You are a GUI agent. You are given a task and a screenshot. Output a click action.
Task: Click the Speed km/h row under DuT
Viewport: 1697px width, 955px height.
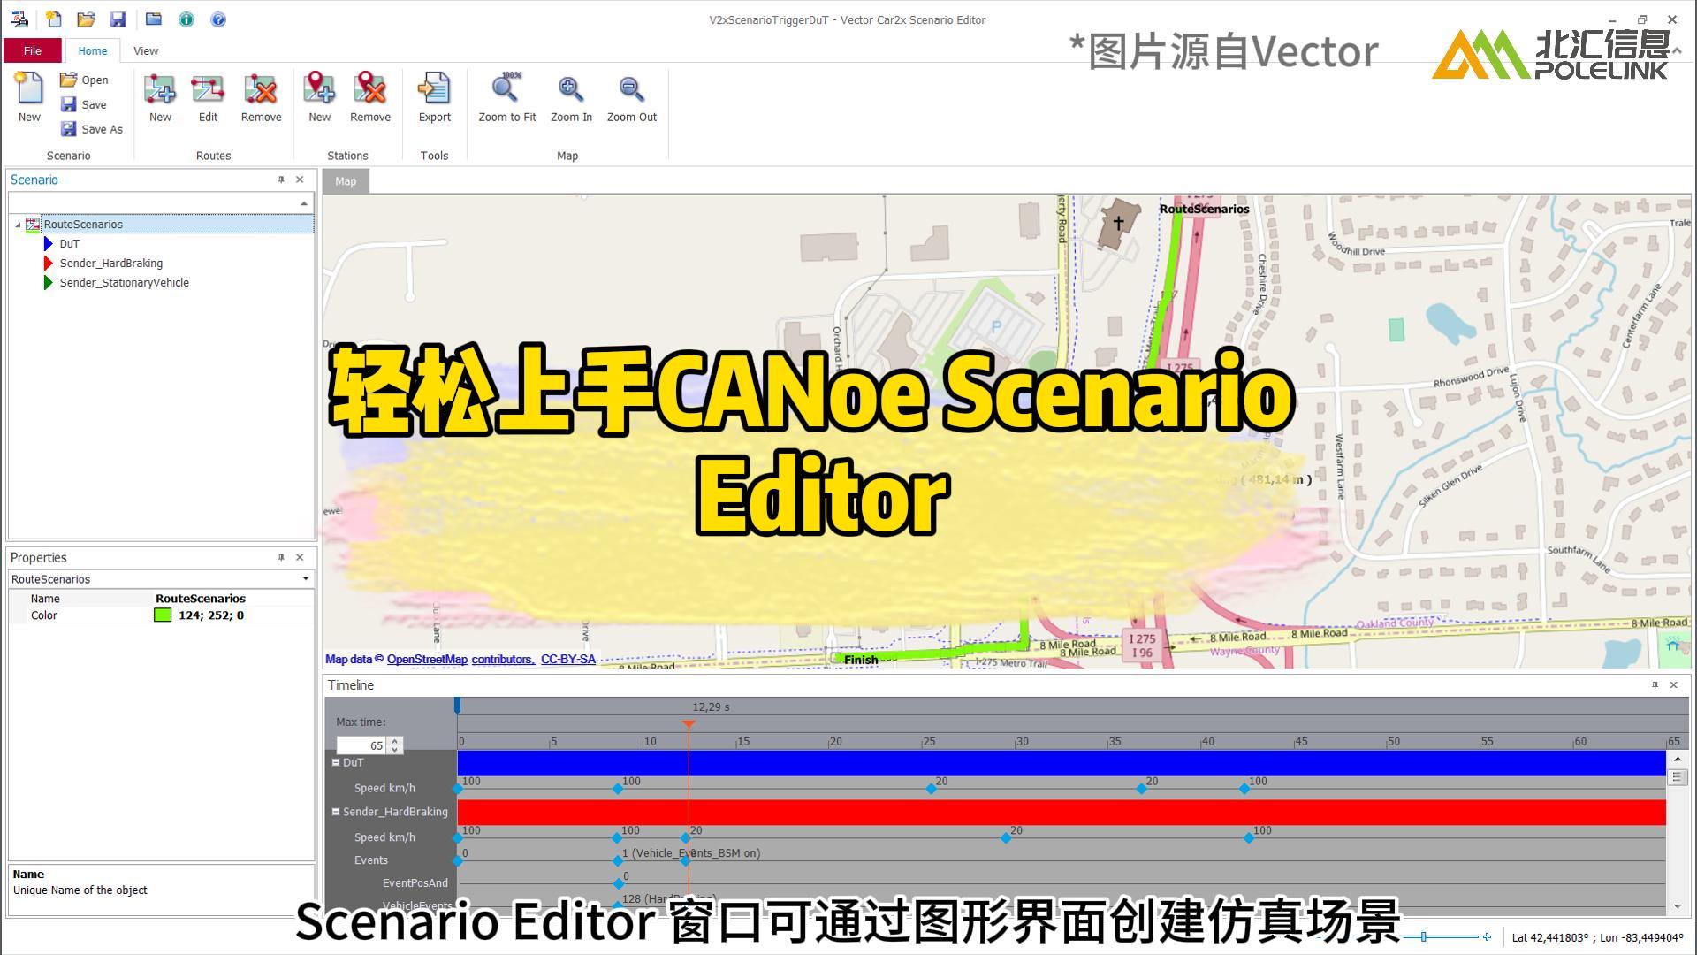tap(384, 788)
